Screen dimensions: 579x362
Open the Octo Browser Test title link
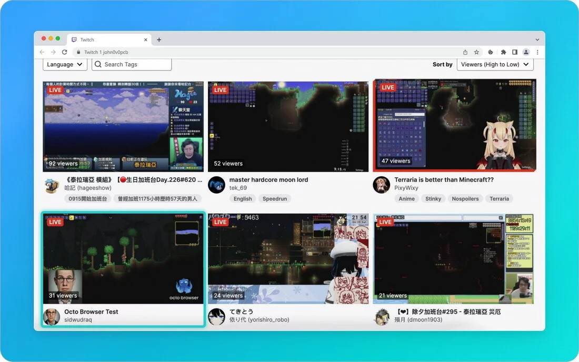[91, 311]
